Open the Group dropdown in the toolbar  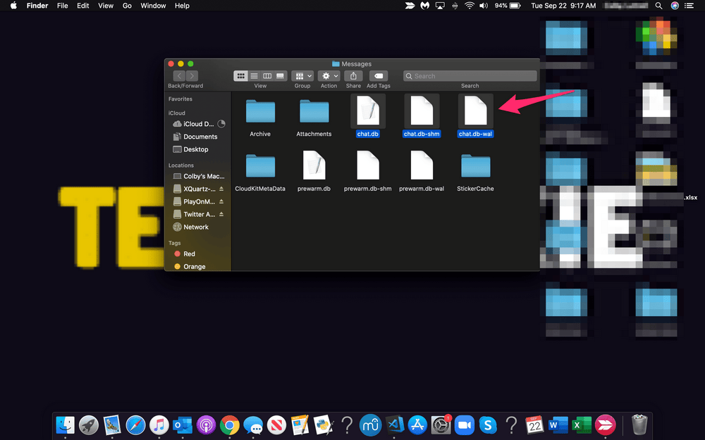(x=302, y=75)
